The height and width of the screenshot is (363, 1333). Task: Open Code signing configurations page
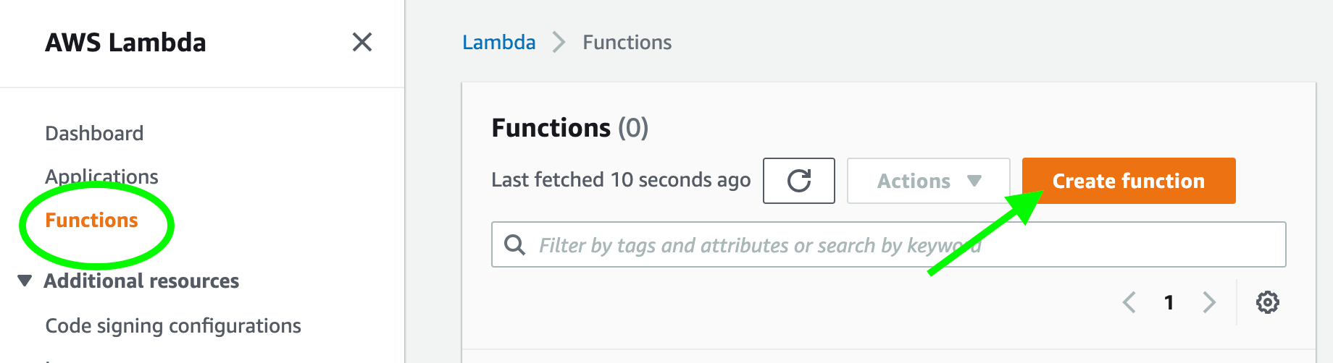pos(173,325)
